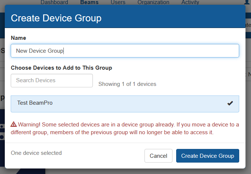Image resolution: width=251 pixels, height=174 pixels.
Task: Click the 'Choose Devices to Add' heading
Action: point(61,68)
